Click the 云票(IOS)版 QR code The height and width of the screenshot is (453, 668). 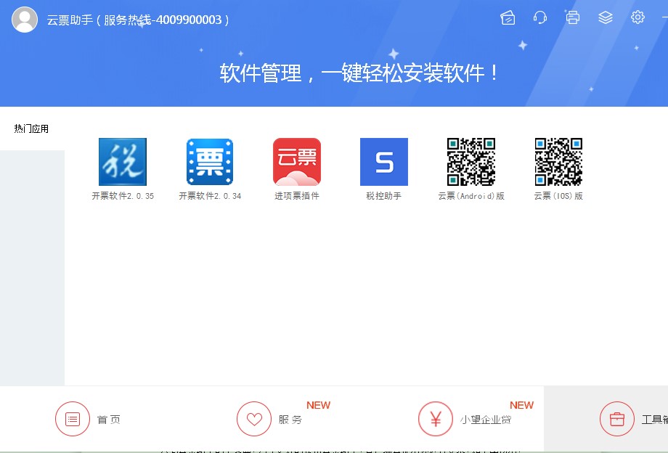(558, 162)
